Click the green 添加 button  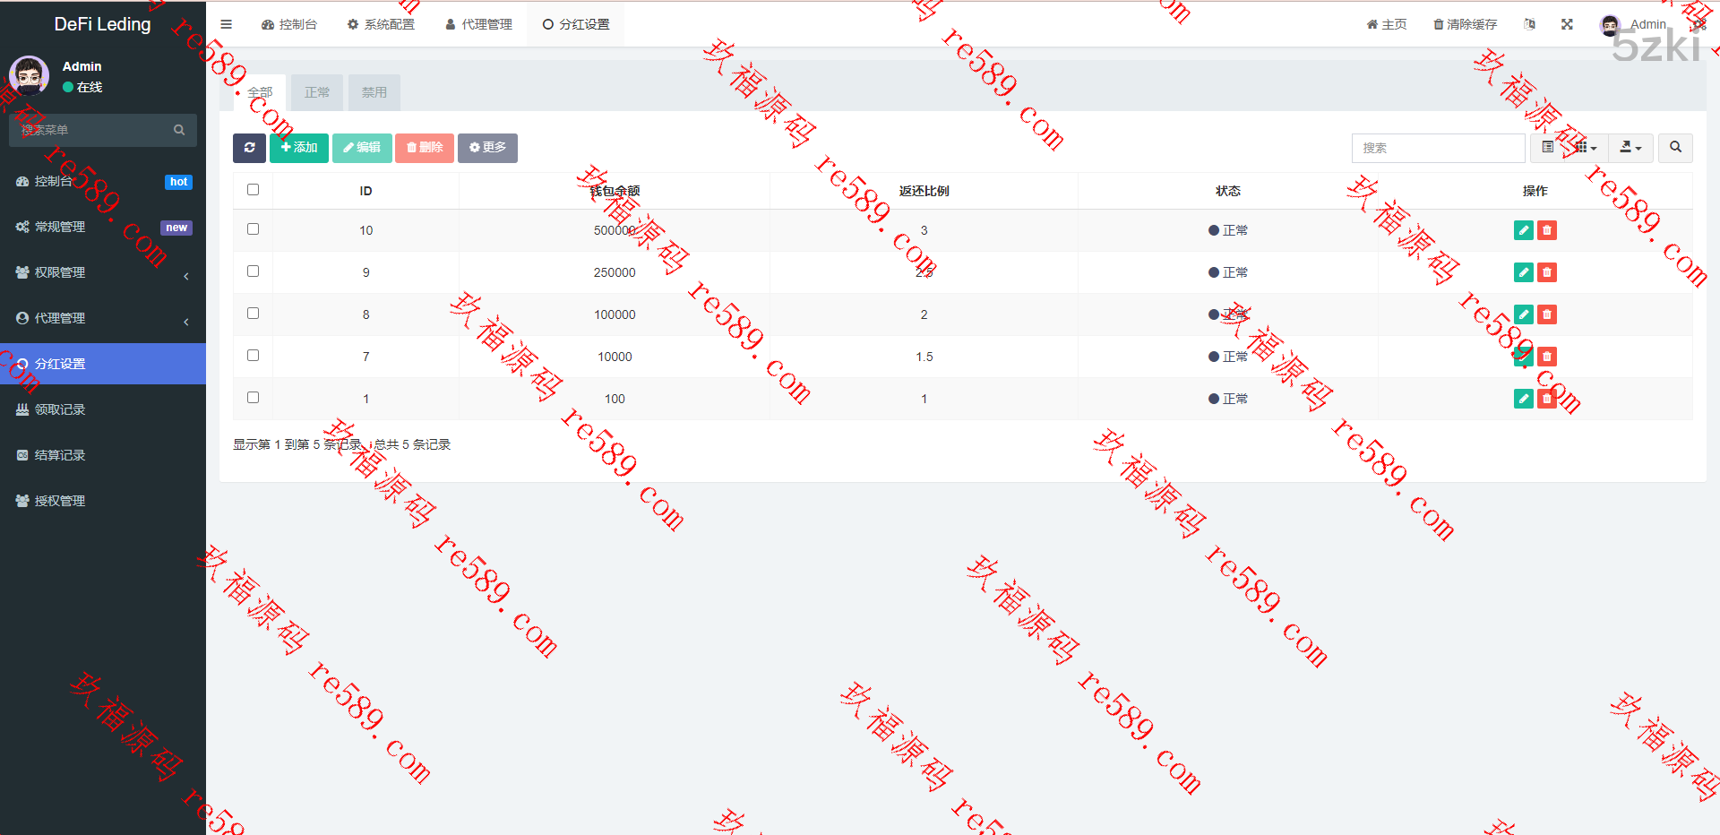click(x=299, y=148)
